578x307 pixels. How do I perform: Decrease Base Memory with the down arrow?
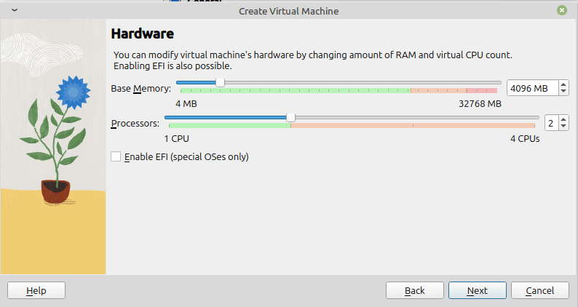coord(563,92)
